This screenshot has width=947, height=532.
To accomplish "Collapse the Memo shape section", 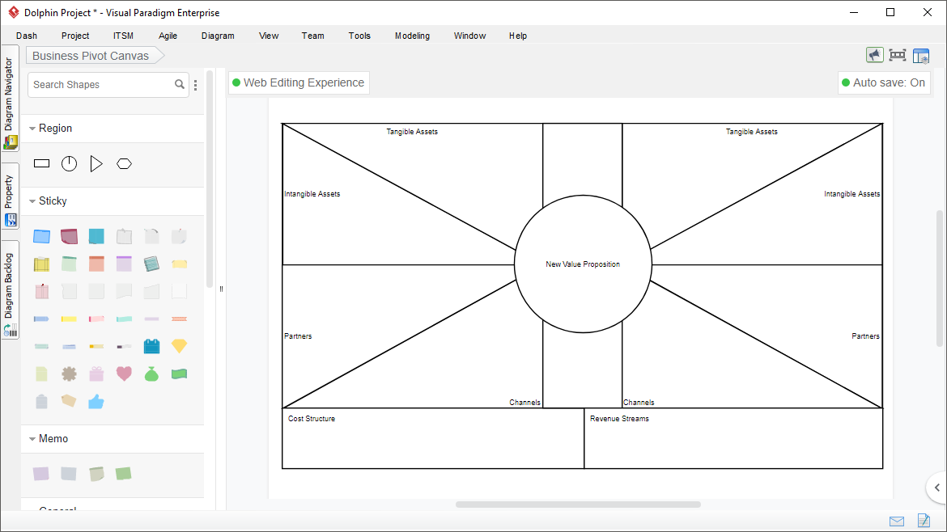I will coord(32,439).
